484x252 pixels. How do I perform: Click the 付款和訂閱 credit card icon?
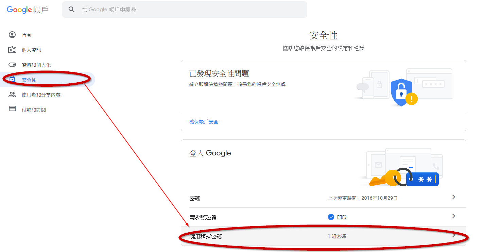[x=12, y=110]
